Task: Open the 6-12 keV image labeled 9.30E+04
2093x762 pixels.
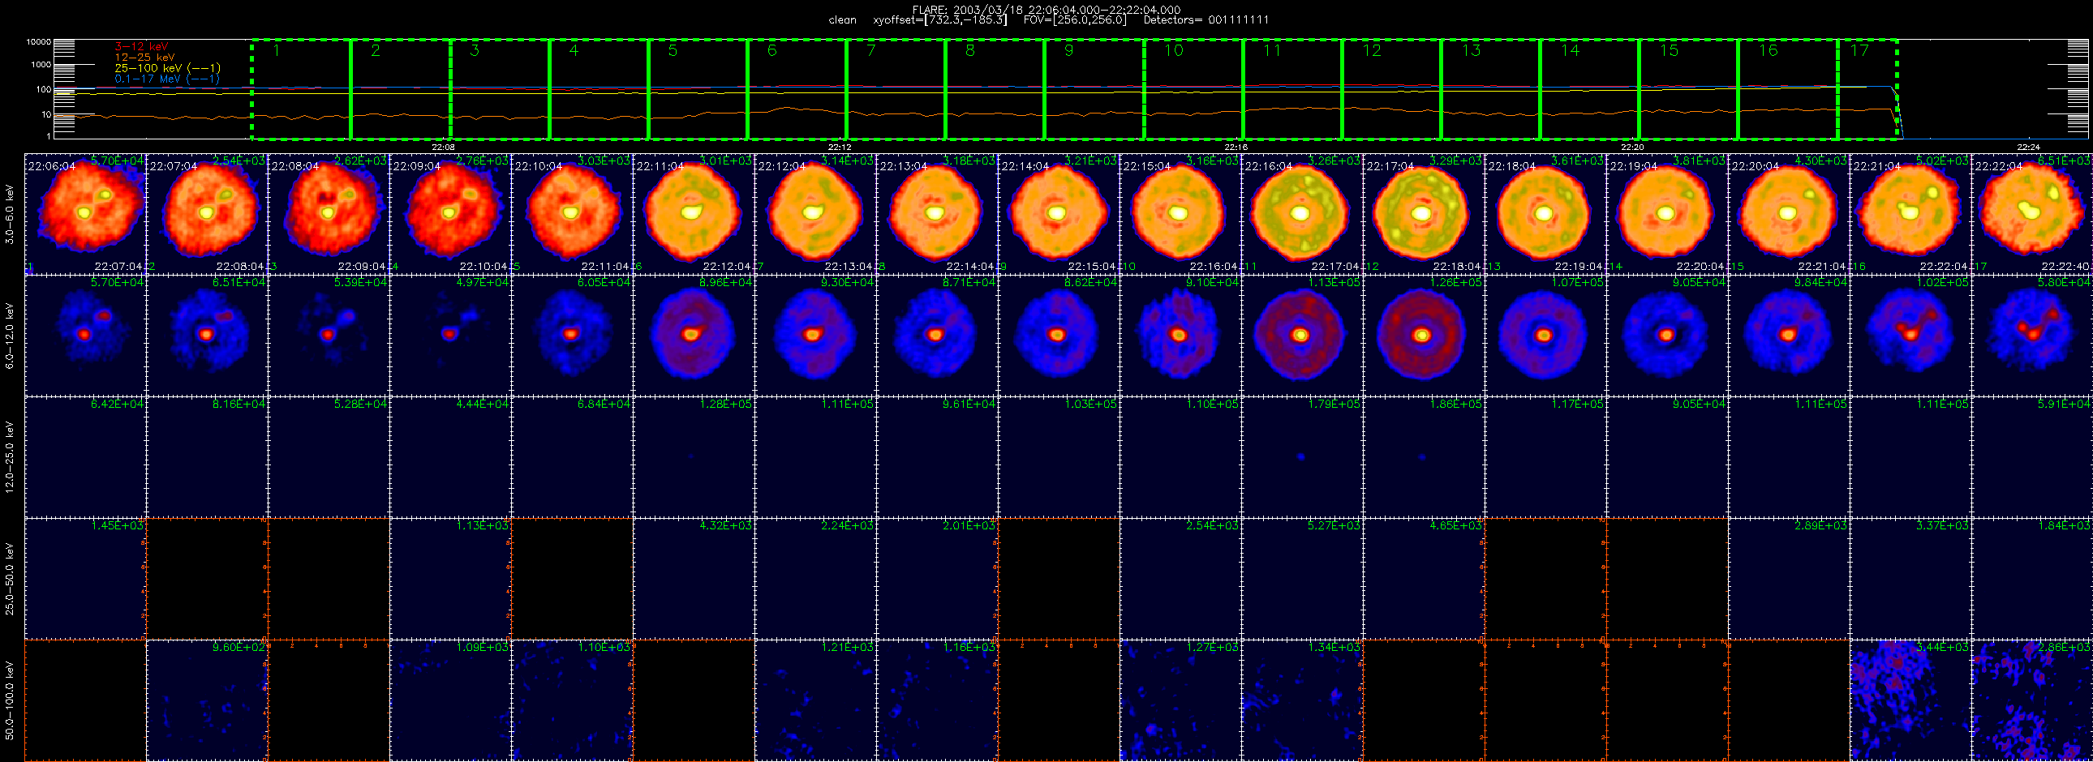Action: pos(816,335)
